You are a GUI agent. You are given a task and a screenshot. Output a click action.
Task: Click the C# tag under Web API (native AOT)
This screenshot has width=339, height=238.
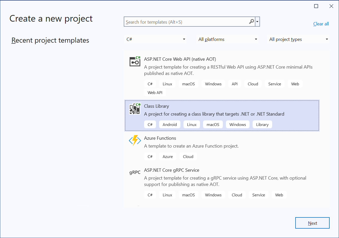pos(150,84)
